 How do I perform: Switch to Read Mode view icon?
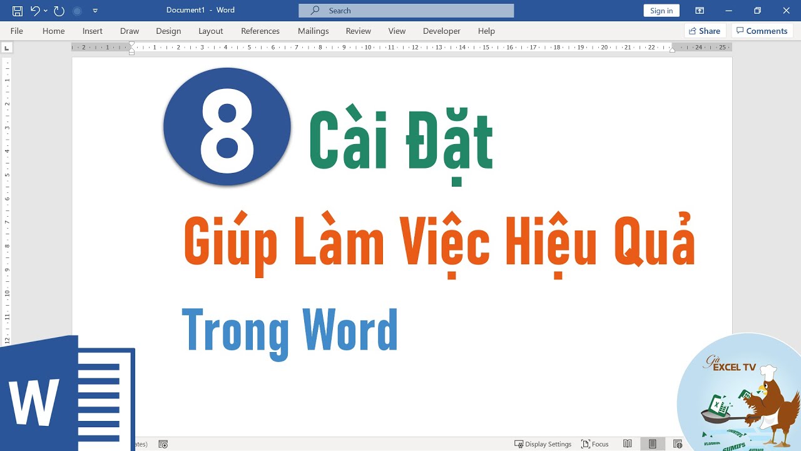628,444
